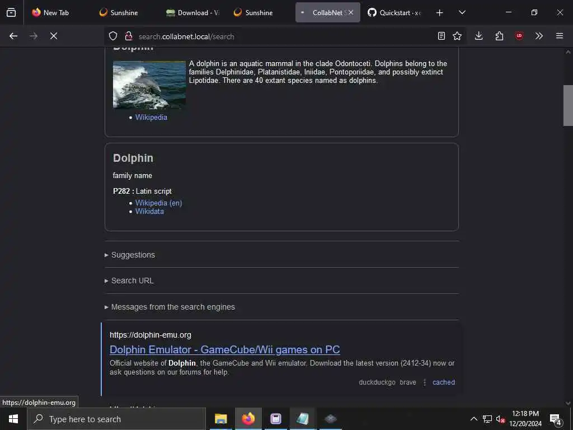
Task: Open the Wikipedia (en) link
Action: [158, 203]
